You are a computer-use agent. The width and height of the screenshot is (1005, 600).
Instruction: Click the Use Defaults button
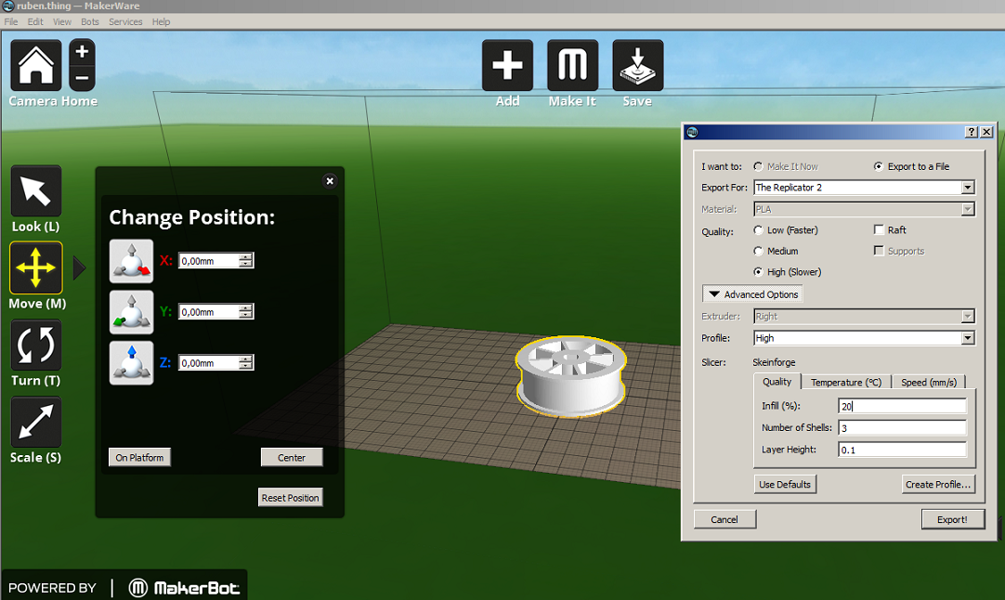pos(785,484)
